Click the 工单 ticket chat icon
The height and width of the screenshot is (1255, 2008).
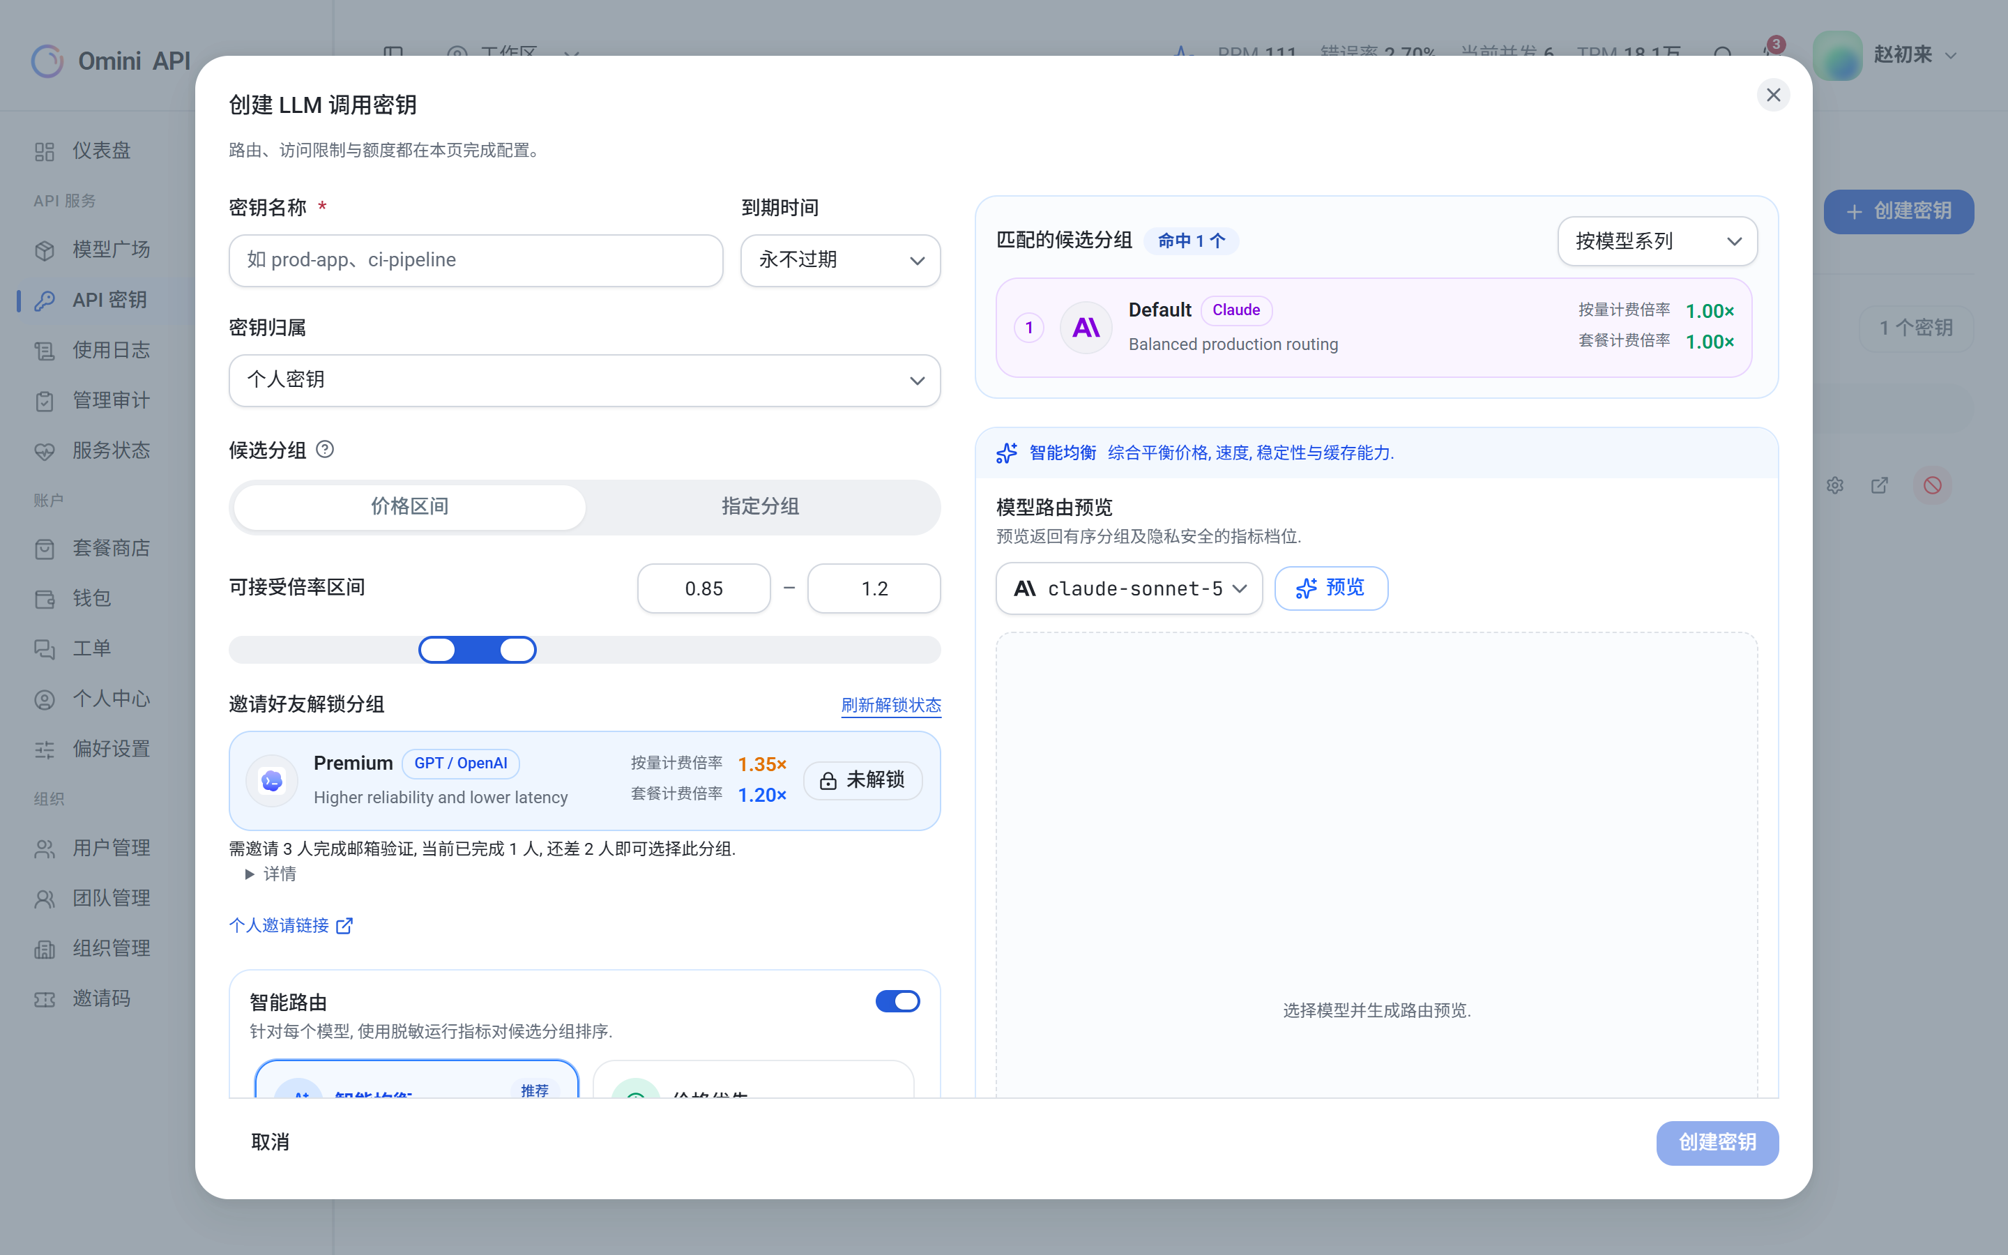click(45, 649)
